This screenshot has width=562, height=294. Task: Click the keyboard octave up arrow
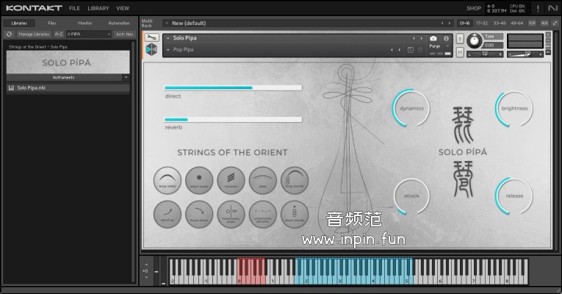[146, 265]
